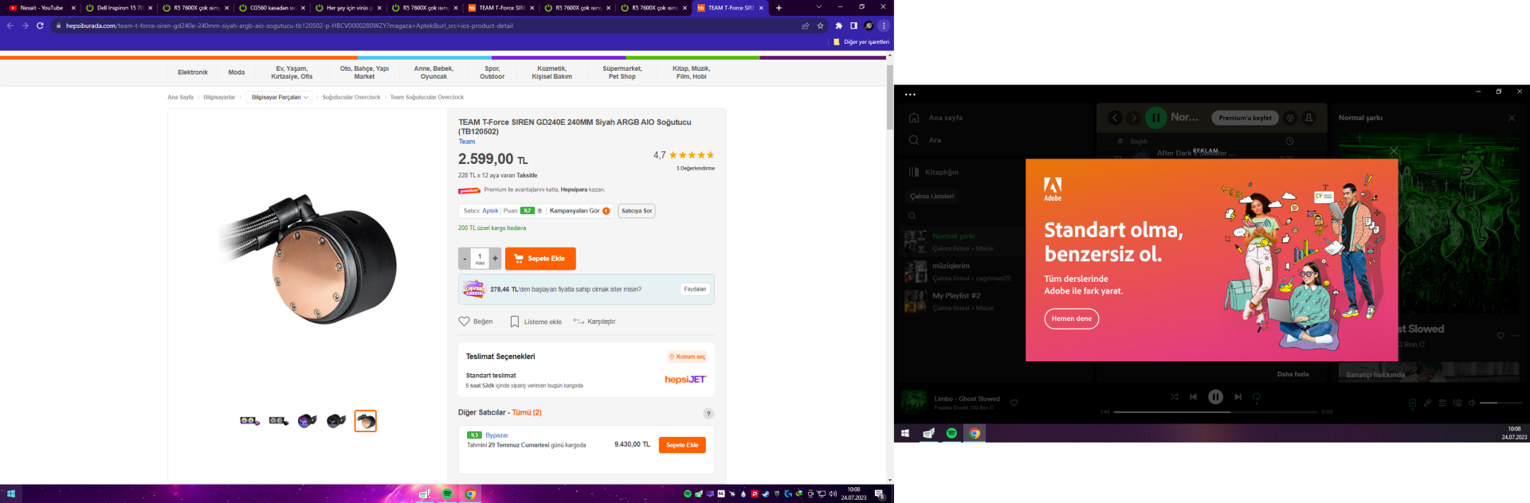Open Chrome three-dot menu

coord(884,25)
